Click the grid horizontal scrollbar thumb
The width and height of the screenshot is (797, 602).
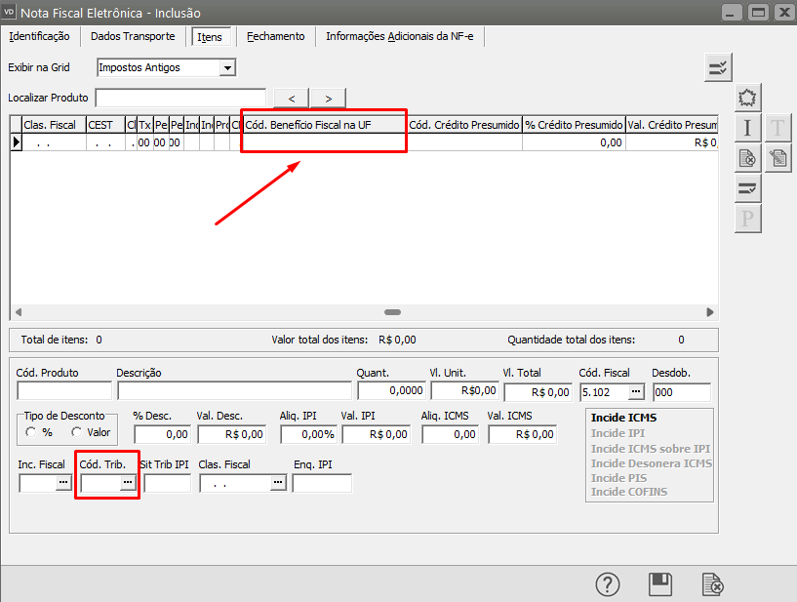[x=392, y=312]
